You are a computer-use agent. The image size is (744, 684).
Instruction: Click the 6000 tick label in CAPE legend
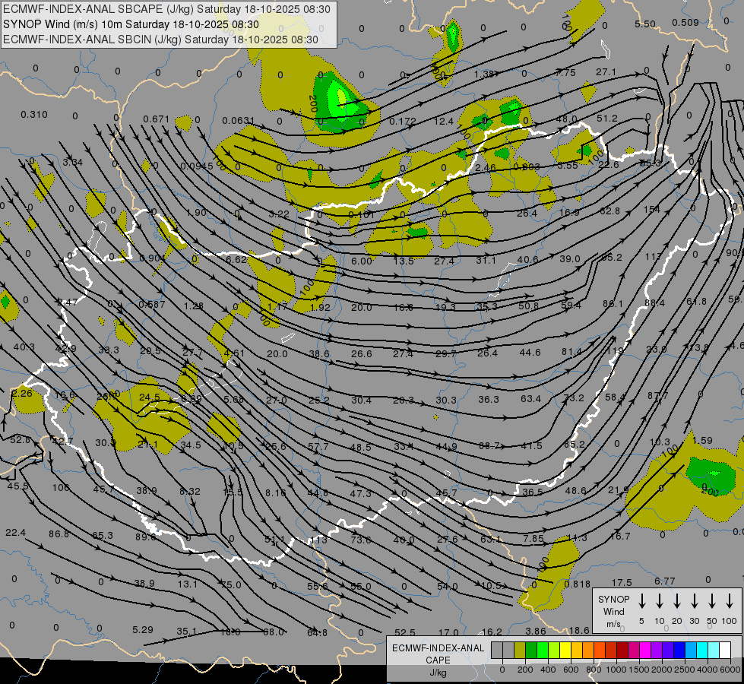coord(730,670)
